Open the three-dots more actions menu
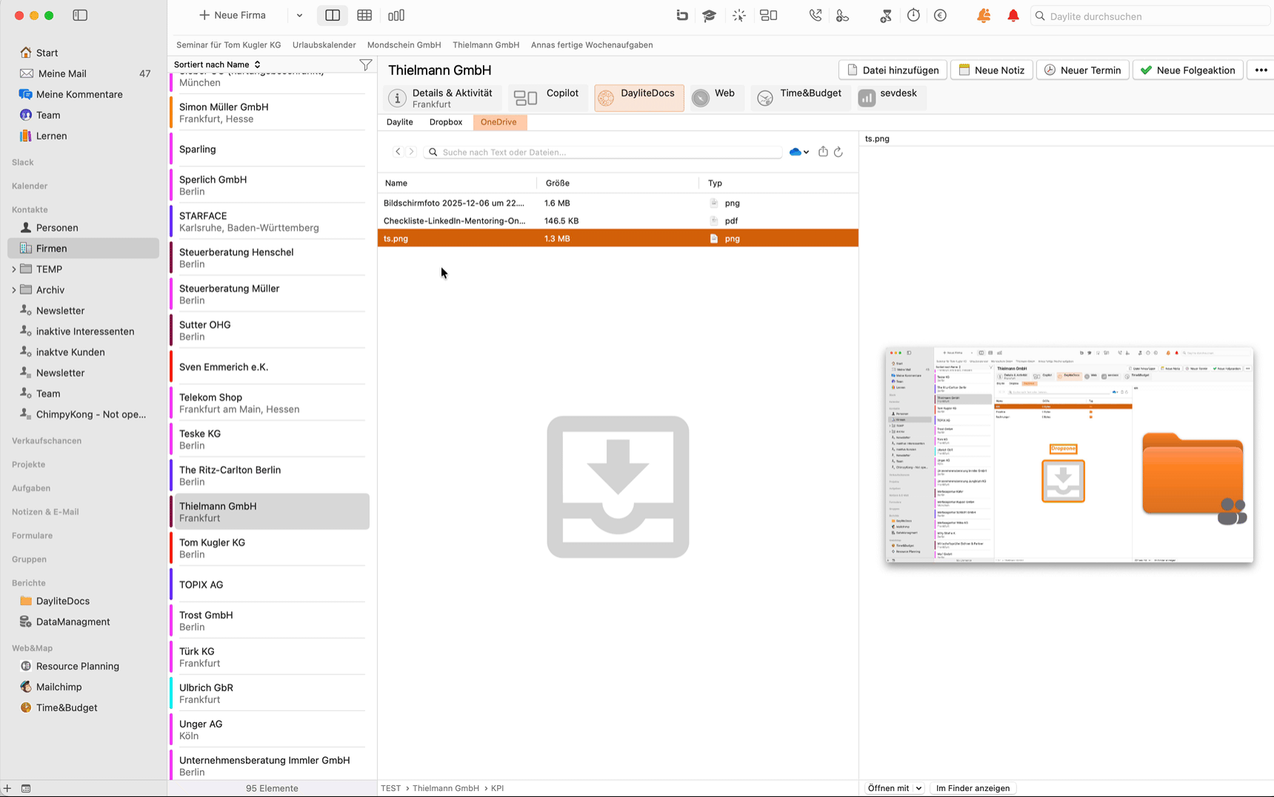This screenshot has height=797, width=1274. (1261, 70)
